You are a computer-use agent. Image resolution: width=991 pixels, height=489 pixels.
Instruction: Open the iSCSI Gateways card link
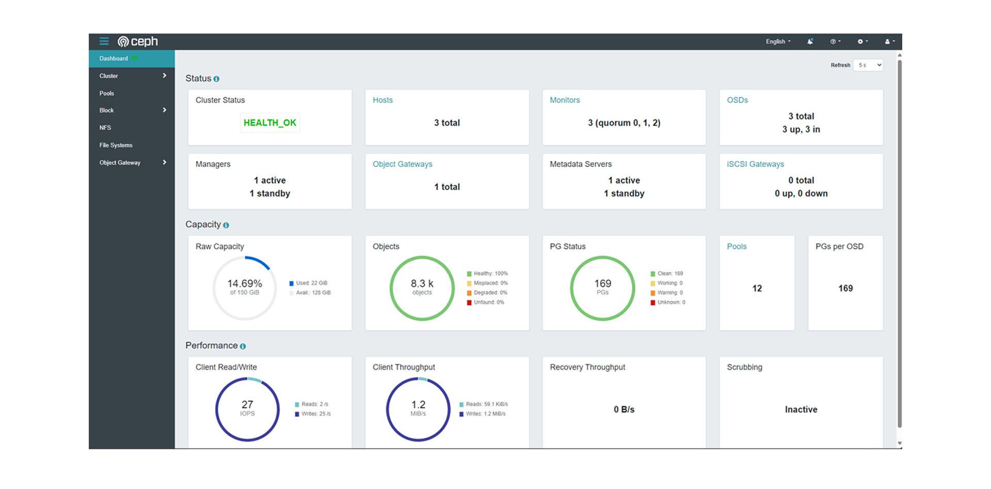(x=755, y=164)
